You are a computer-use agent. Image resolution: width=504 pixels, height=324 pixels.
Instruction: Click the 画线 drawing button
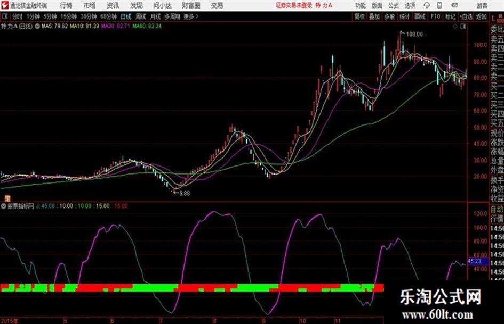tap(420, 16)
